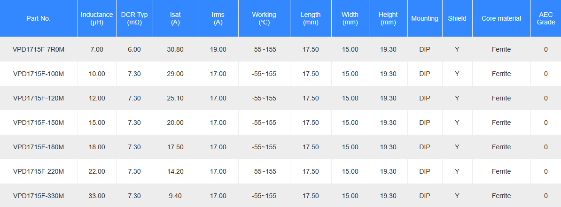
Task: Select part number VPD1715F-120M
Action: pyautogui.click(x=39, y=98)
